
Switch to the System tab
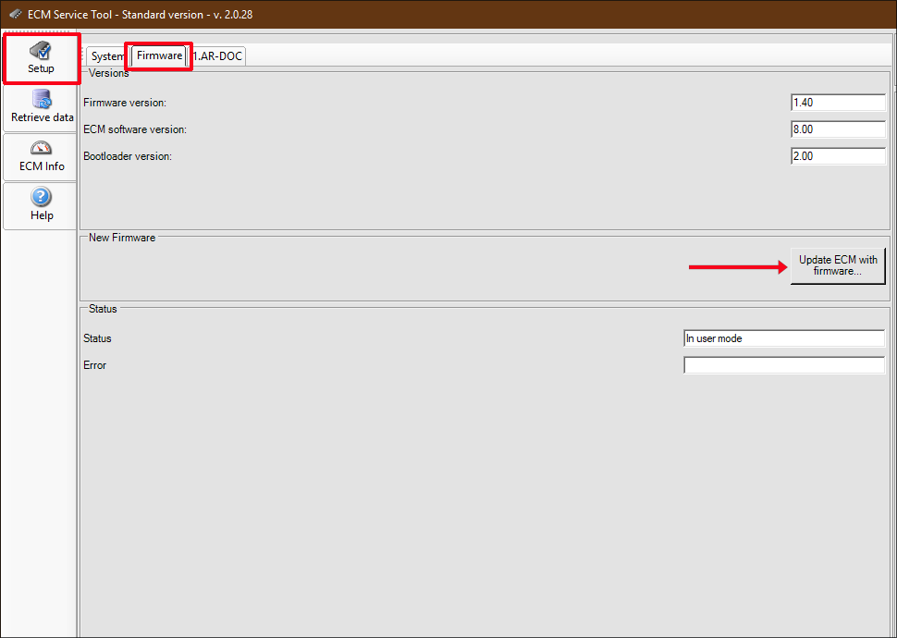click(106, 56)
